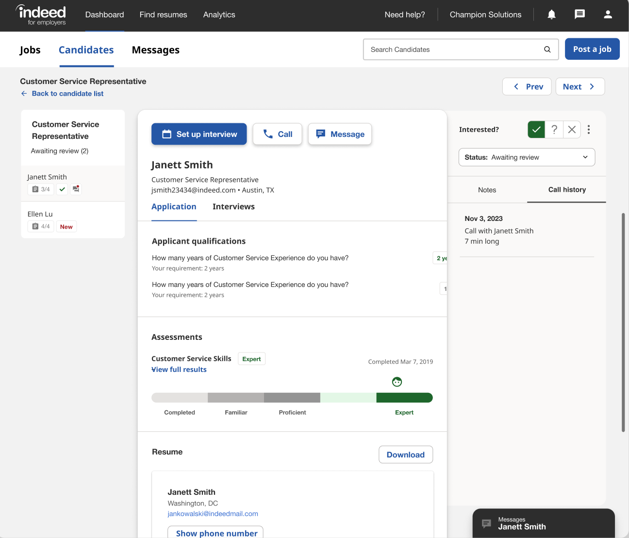This screenshot has width=629, height=538.
Task: Open the three-dot more options menu
Action: [589, 130]
